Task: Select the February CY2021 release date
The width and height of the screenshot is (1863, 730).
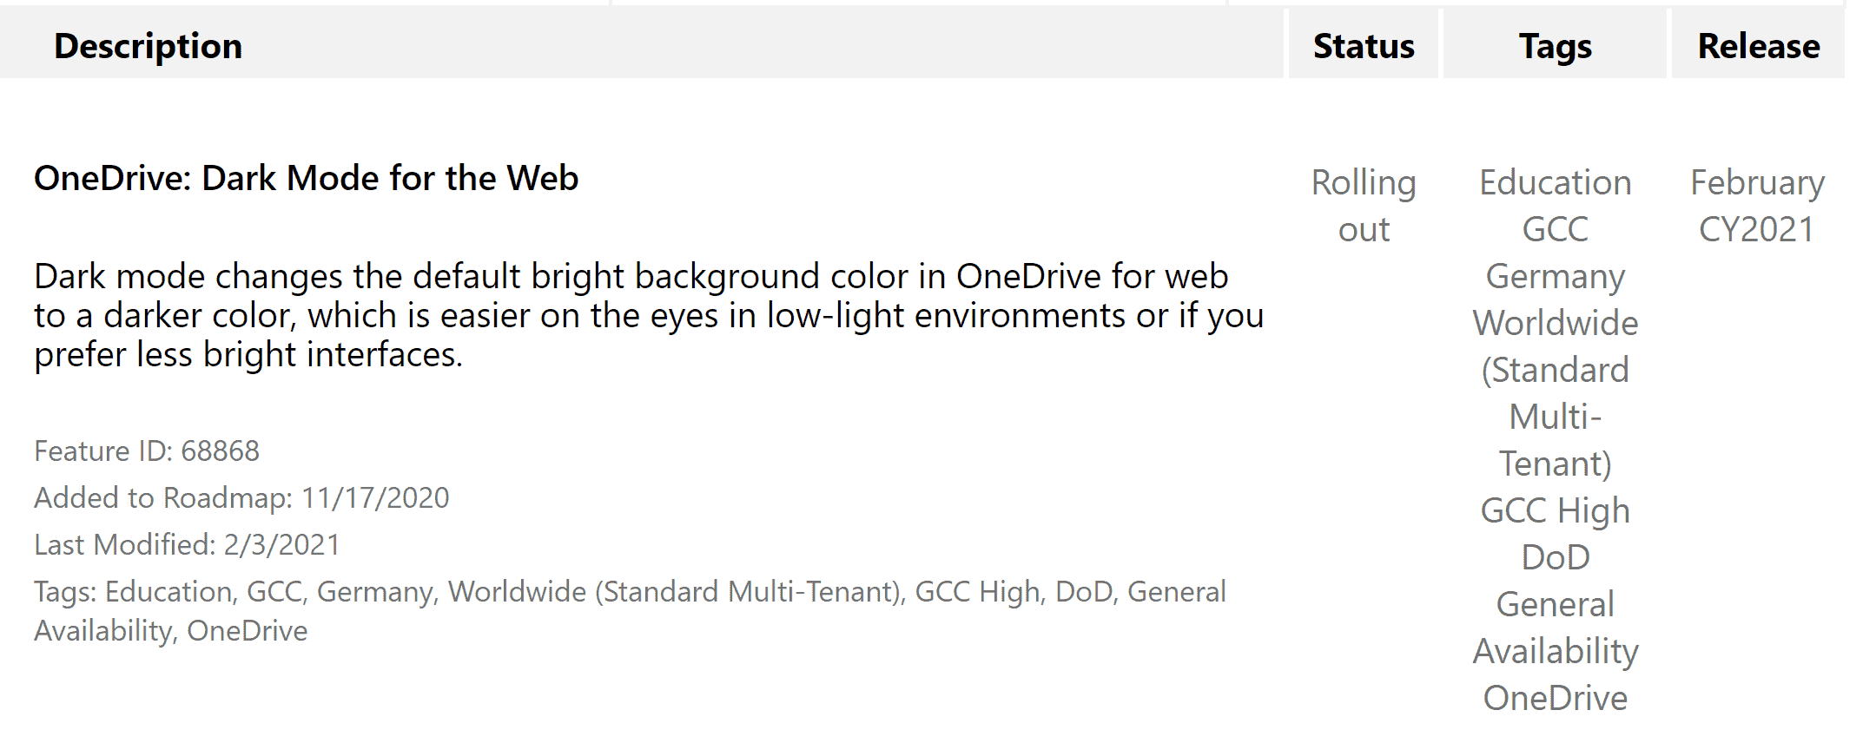Action: pyautogui.click(x=1757, y=206)
